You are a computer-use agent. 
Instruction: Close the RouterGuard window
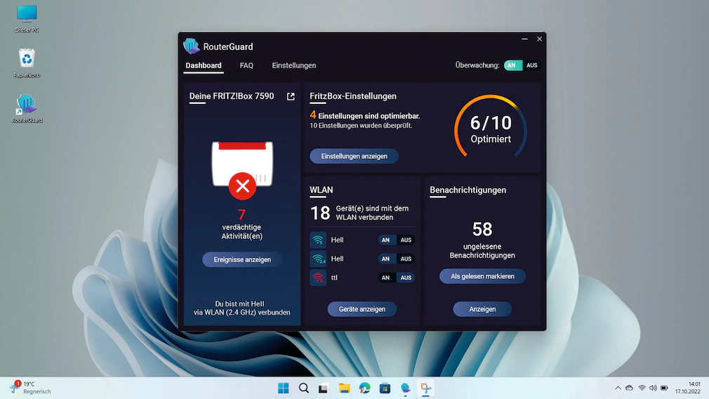point(539,39)
